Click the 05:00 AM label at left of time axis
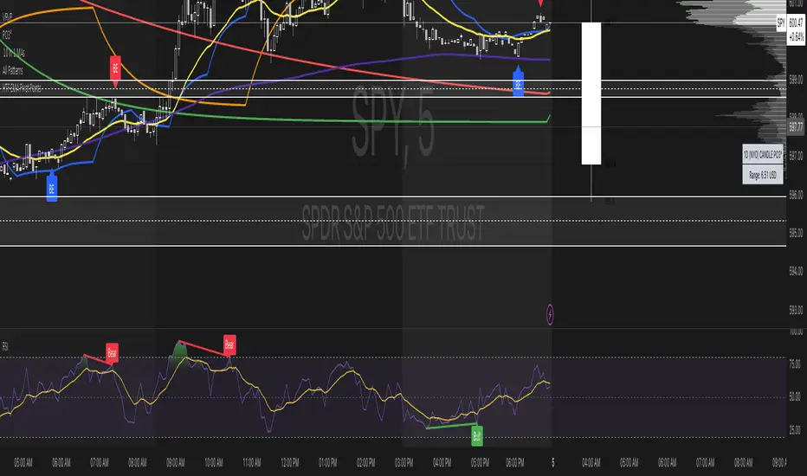This screenshot has height=476, width=807. pos(23,463)
